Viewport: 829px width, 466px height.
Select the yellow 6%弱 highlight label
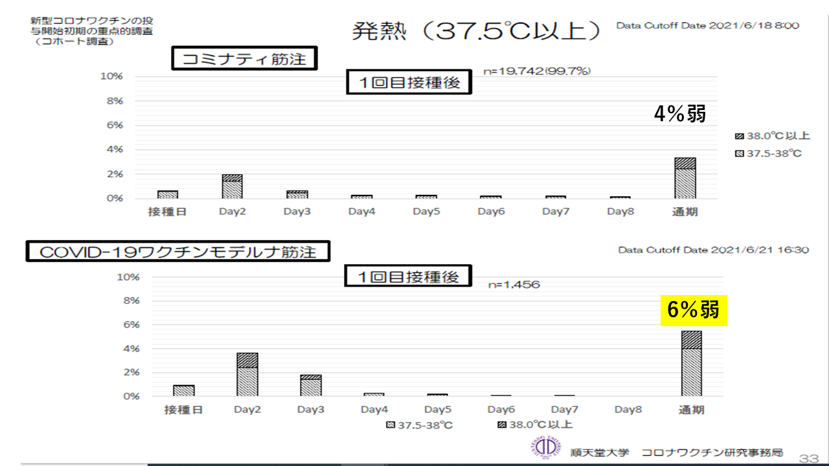click(693, 311)
